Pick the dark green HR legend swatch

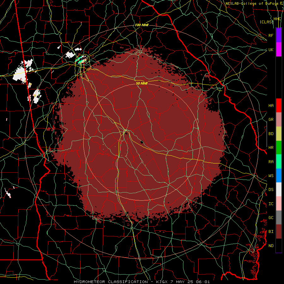279,147
